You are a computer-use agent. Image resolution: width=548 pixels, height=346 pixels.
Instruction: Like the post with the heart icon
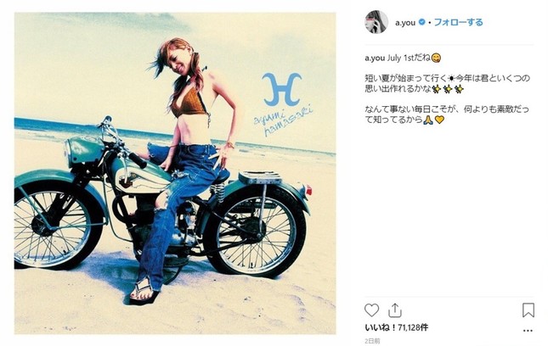pyautogui.click(x=371, y=310)
